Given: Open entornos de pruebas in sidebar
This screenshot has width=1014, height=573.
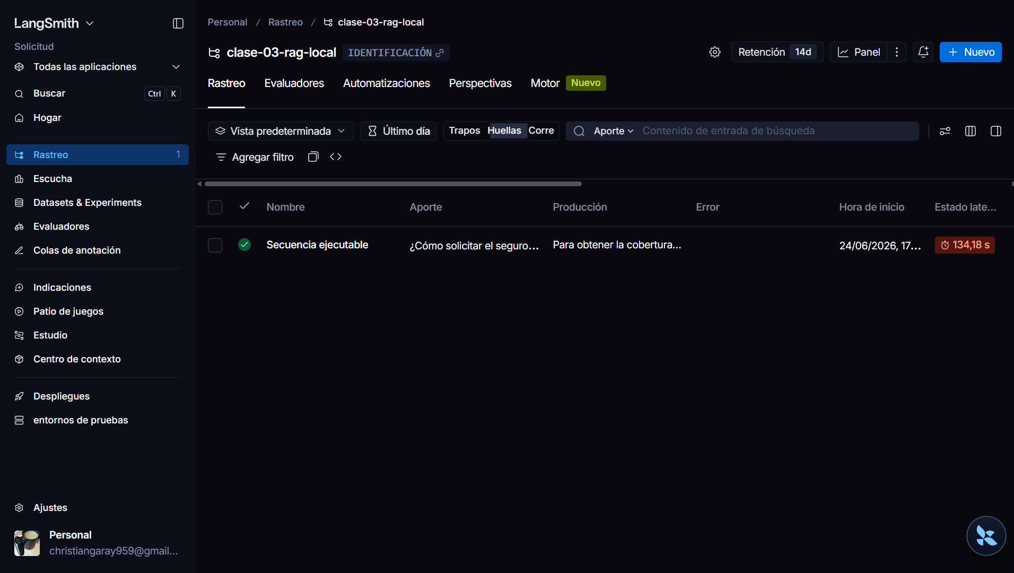Looking at the screenshot, I should point(98,420).
